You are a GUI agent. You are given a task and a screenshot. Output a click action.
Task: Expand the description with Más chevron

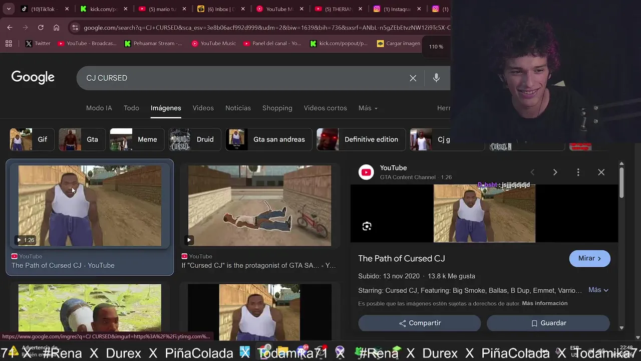[598, 290]
